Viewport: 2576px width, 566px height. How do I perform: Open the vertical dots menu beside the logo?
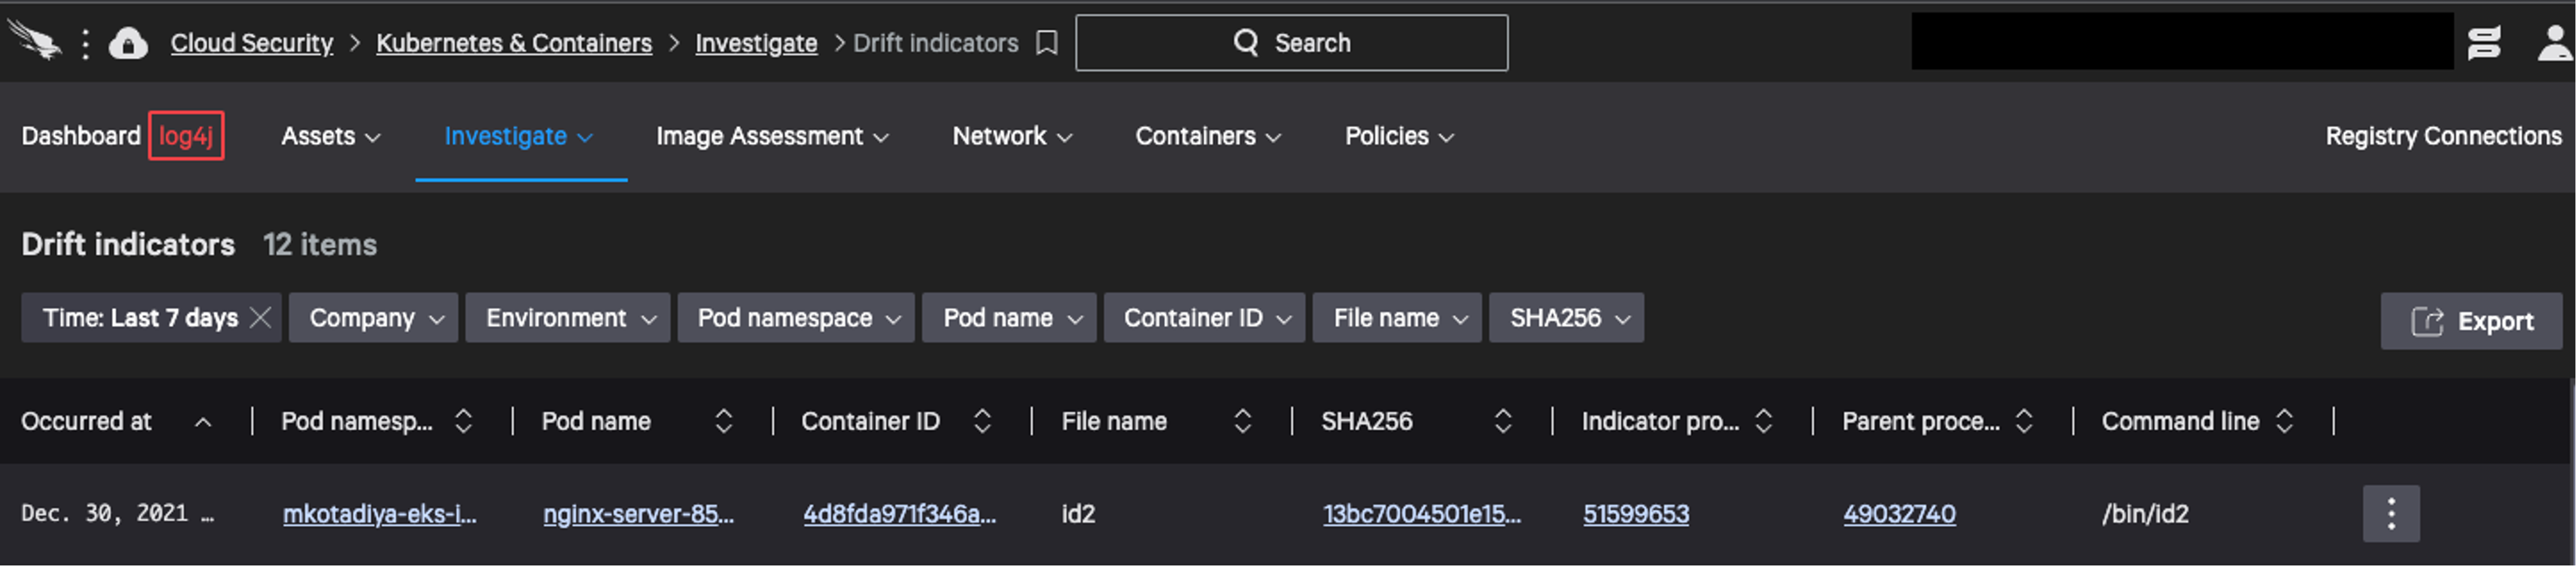tap(85, 43)
